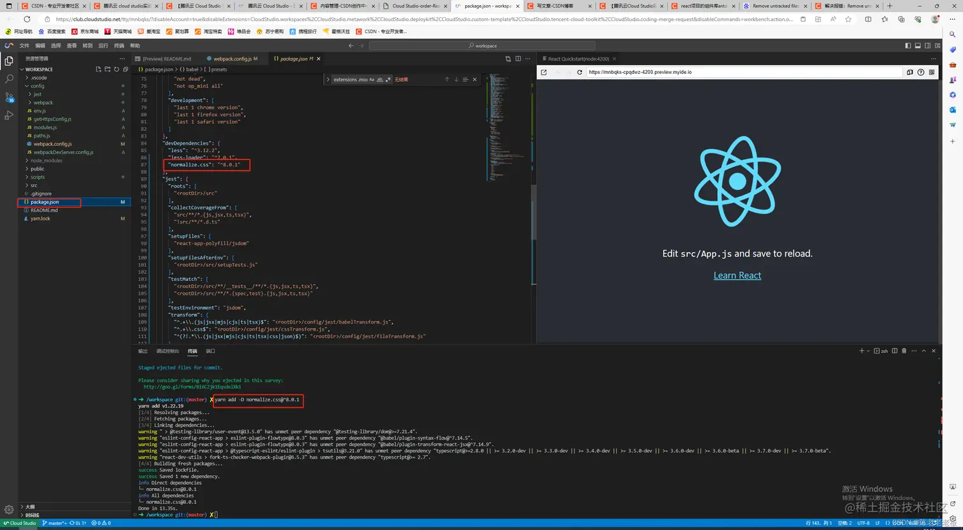The image size is (963, 530).
Task: Click the workspace command center search box
Action: pos(482,46)
